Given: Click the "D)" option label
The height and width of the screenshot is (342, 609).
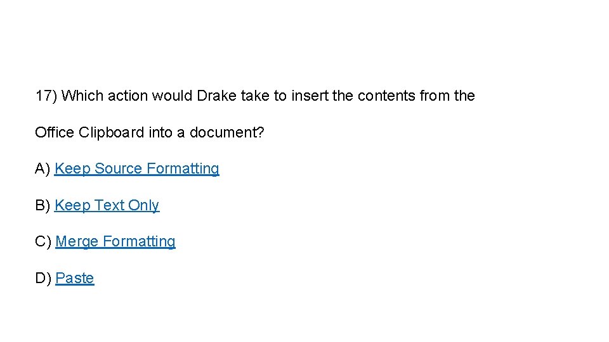Looking at the screenshot, I should pos(43,278).
